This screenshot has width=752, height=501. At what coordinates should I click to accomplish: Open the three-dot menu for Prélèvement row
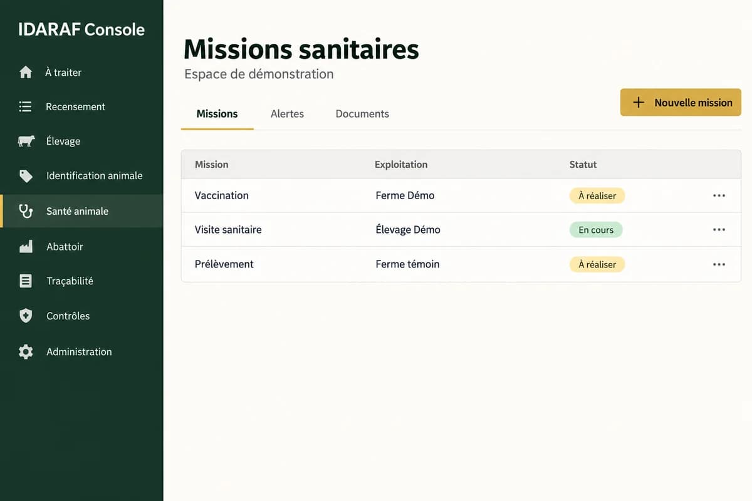[719, 264]
